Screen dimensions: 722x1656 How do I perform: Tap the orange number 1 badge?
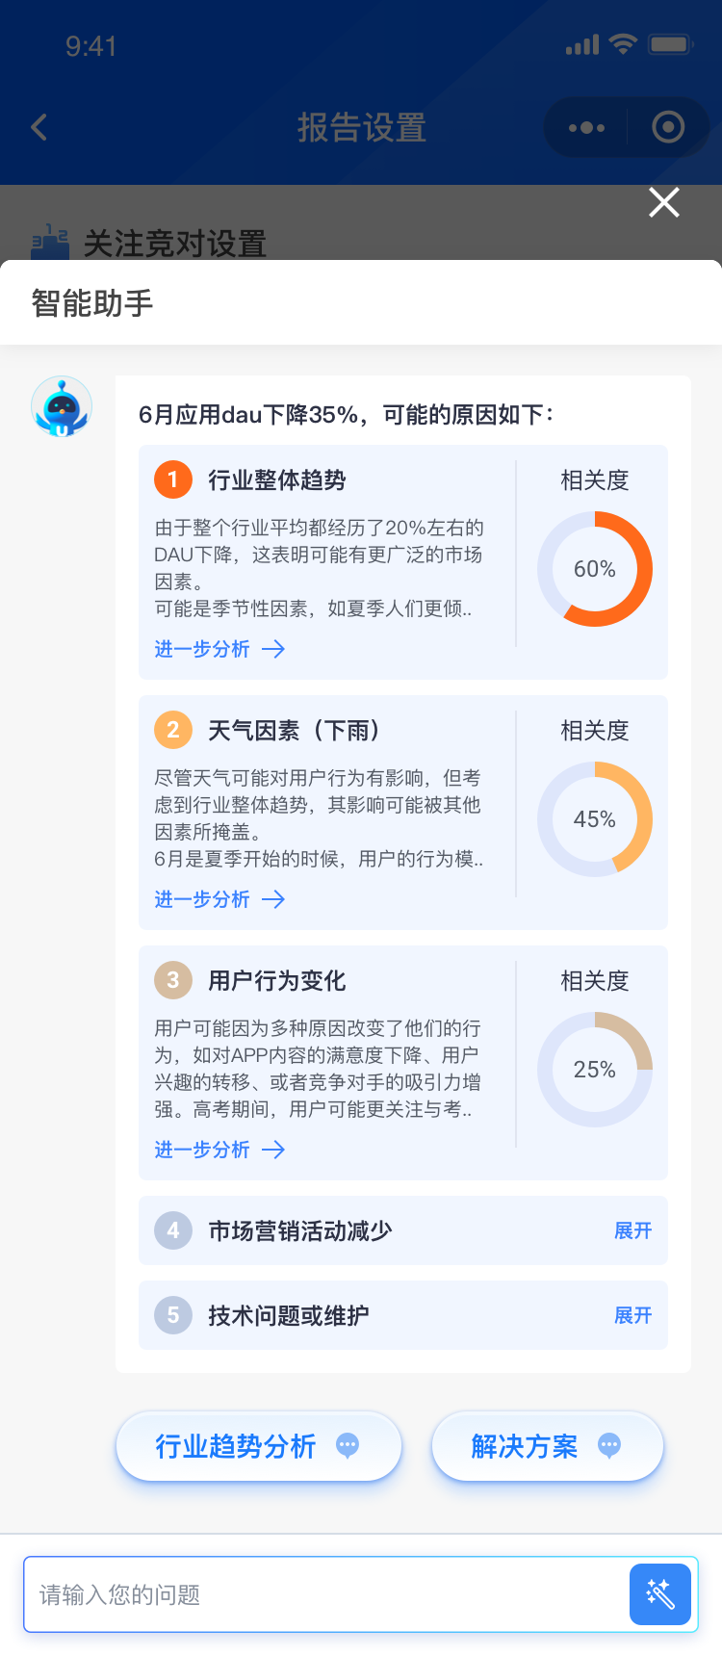[173, 479]
